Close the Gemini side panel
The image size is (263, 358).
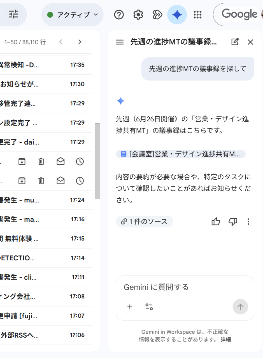250,42
